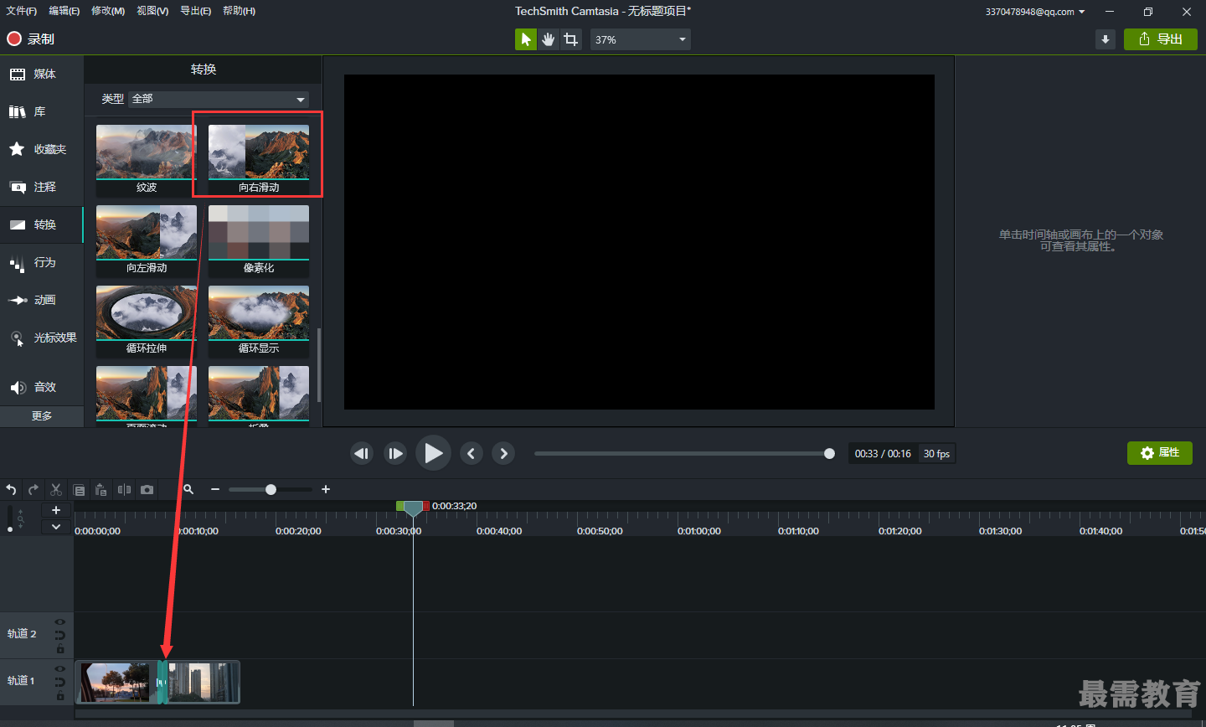Click the 30 fps indicator
This screenshot has width=1206, height=727.
(936, 454)
